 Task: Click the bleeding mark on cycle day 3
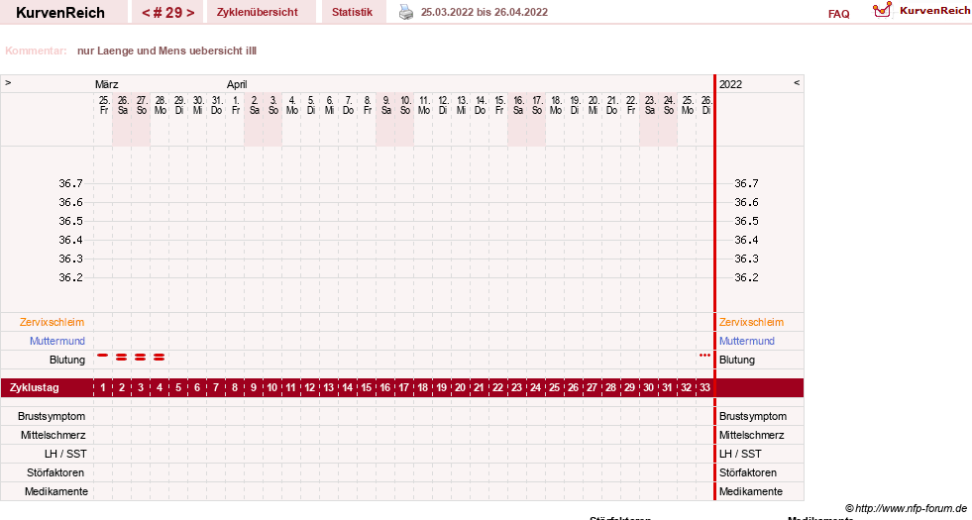140,357
